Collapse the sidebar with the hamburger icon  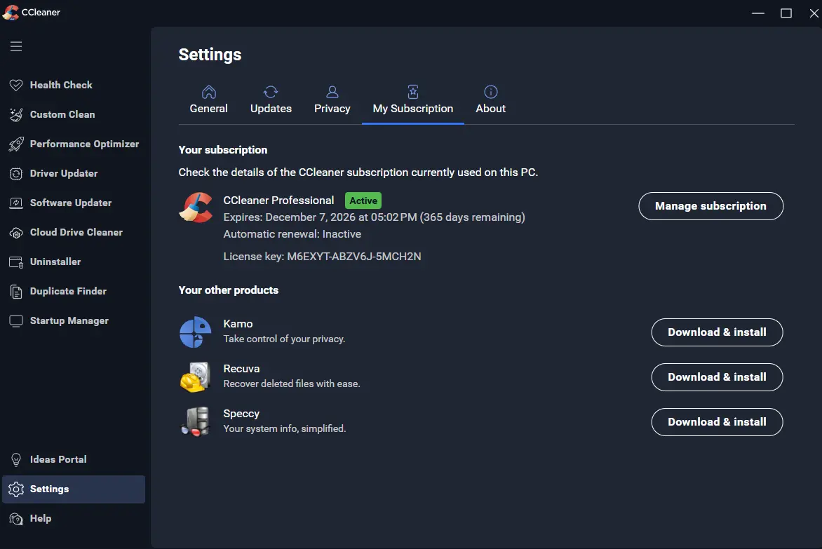point(16,46)
